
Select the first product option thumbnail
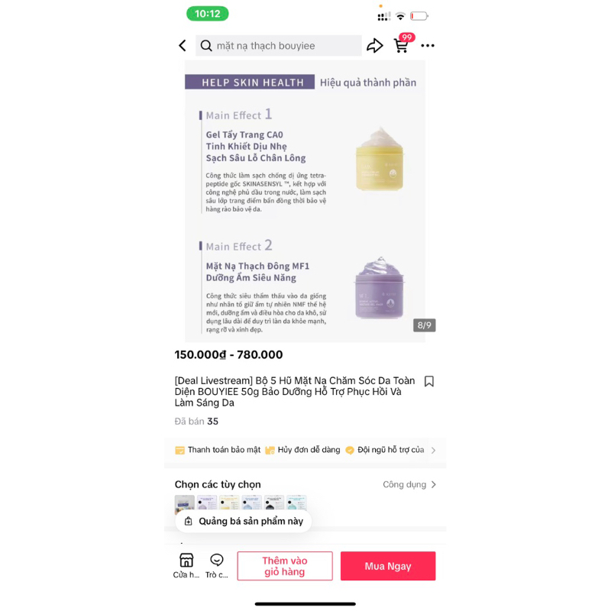[x=184, y=503]
